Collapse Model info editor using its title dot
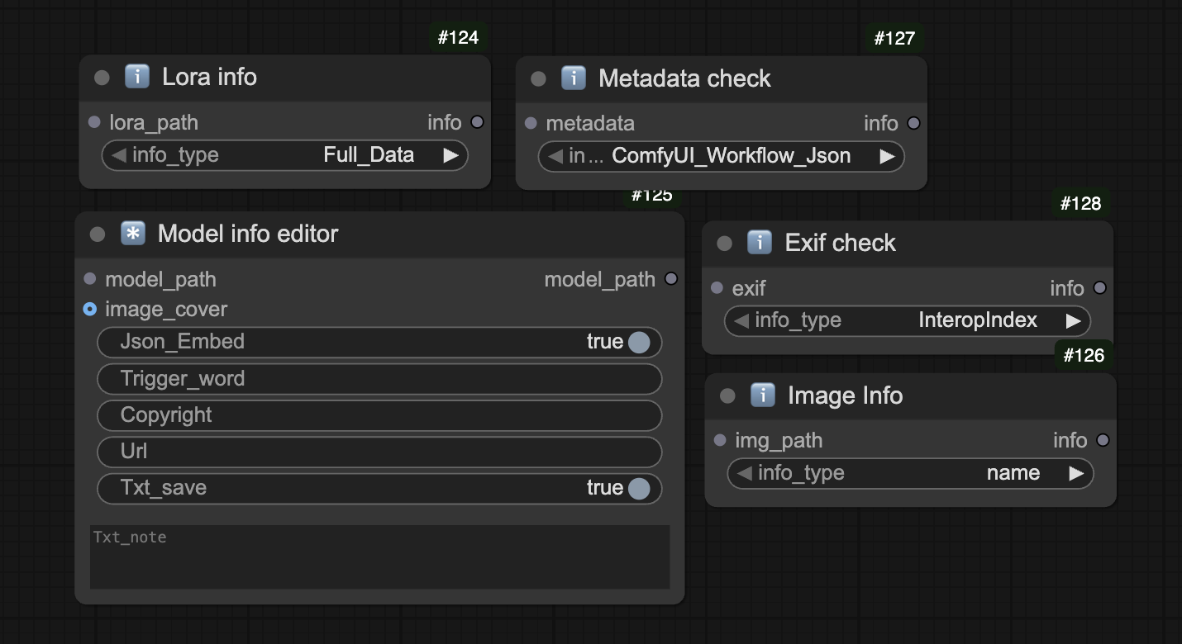The width and height of the screenshot is (1182, 644). [x=98, y=234]
